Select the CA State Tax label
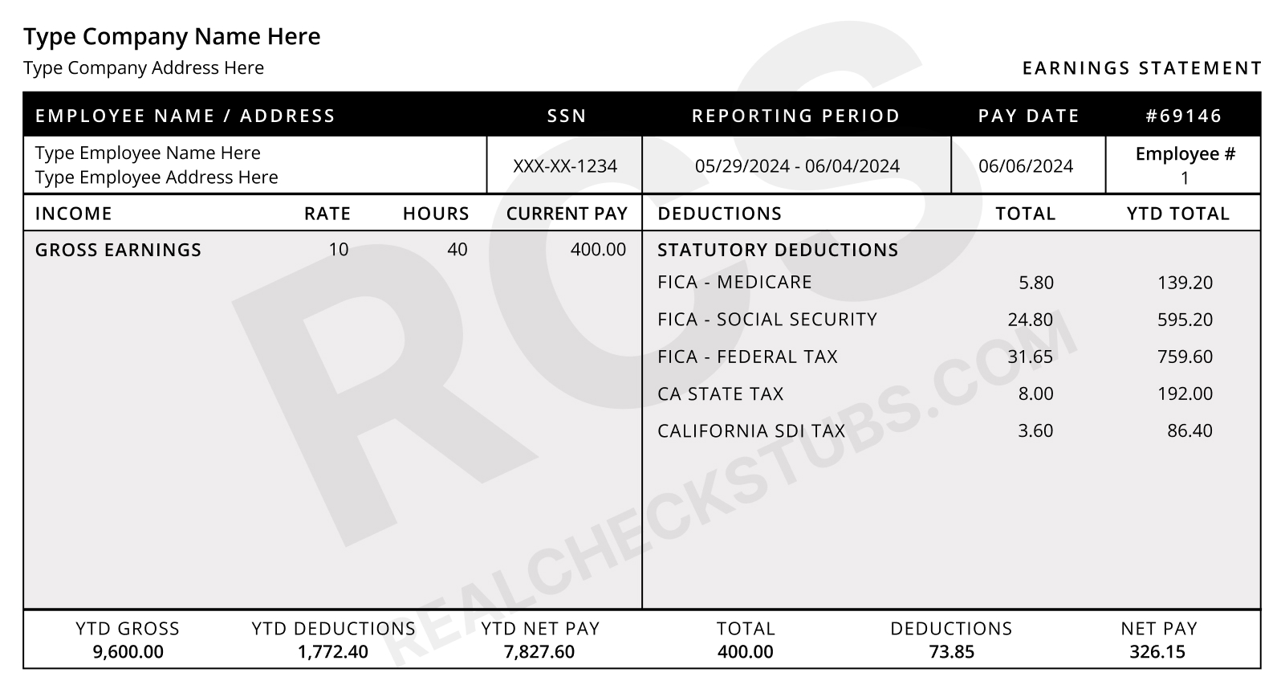1285x689 pixels. coord(720,393)
